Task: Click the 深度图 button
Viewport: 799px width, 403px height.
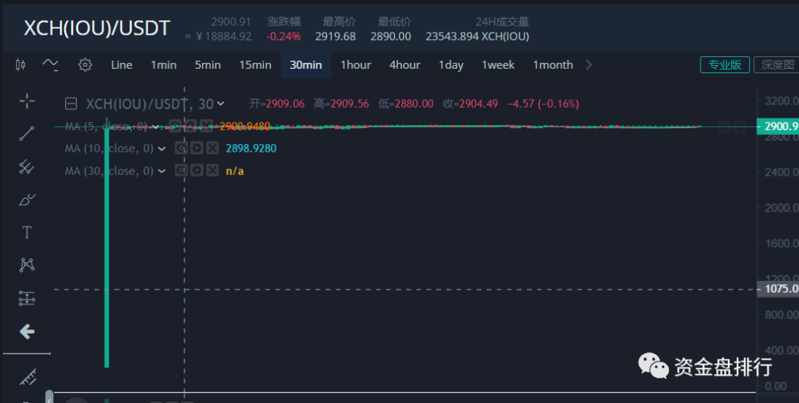Action: (x=777, y=65)
